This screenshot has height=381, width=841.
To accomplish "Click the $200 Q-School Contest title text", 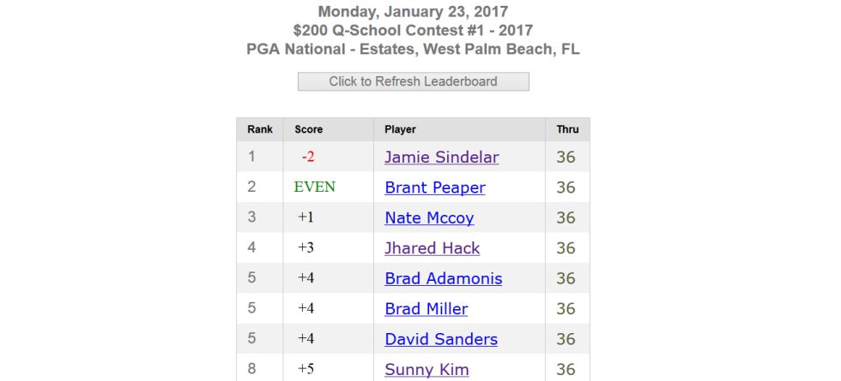I will pyautogui.click(x=413, y=31).
